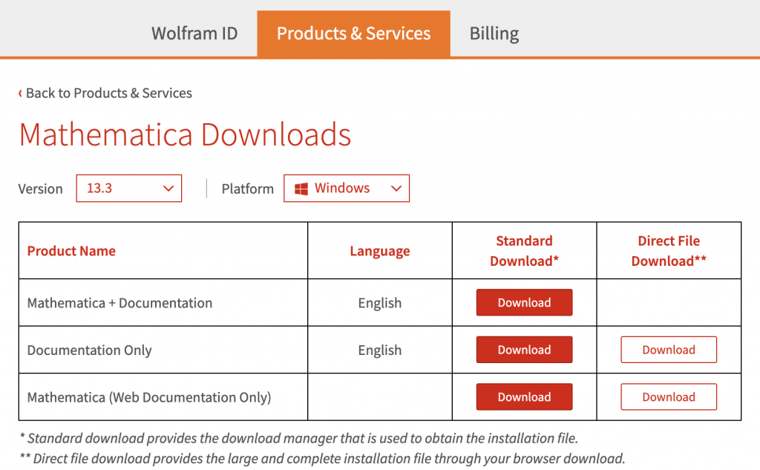Select the Products & Services tab
This screenshot has width=760, height=470.
click(353, 33)
